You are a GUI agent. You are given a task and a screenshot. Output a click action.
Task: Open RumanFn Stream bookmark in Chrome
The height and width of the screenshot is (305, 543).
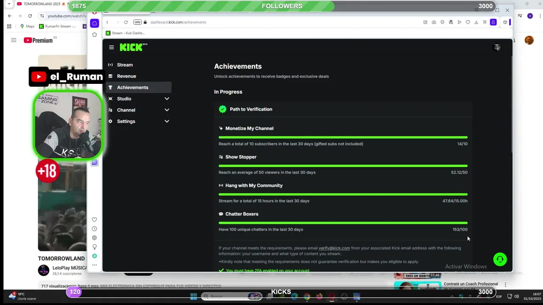(57, 26)
